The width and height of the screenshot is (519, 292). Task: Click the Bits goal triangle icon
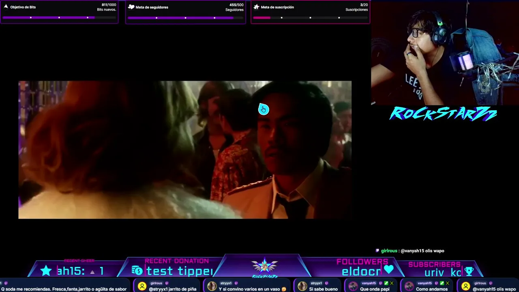tap(6, 7)
